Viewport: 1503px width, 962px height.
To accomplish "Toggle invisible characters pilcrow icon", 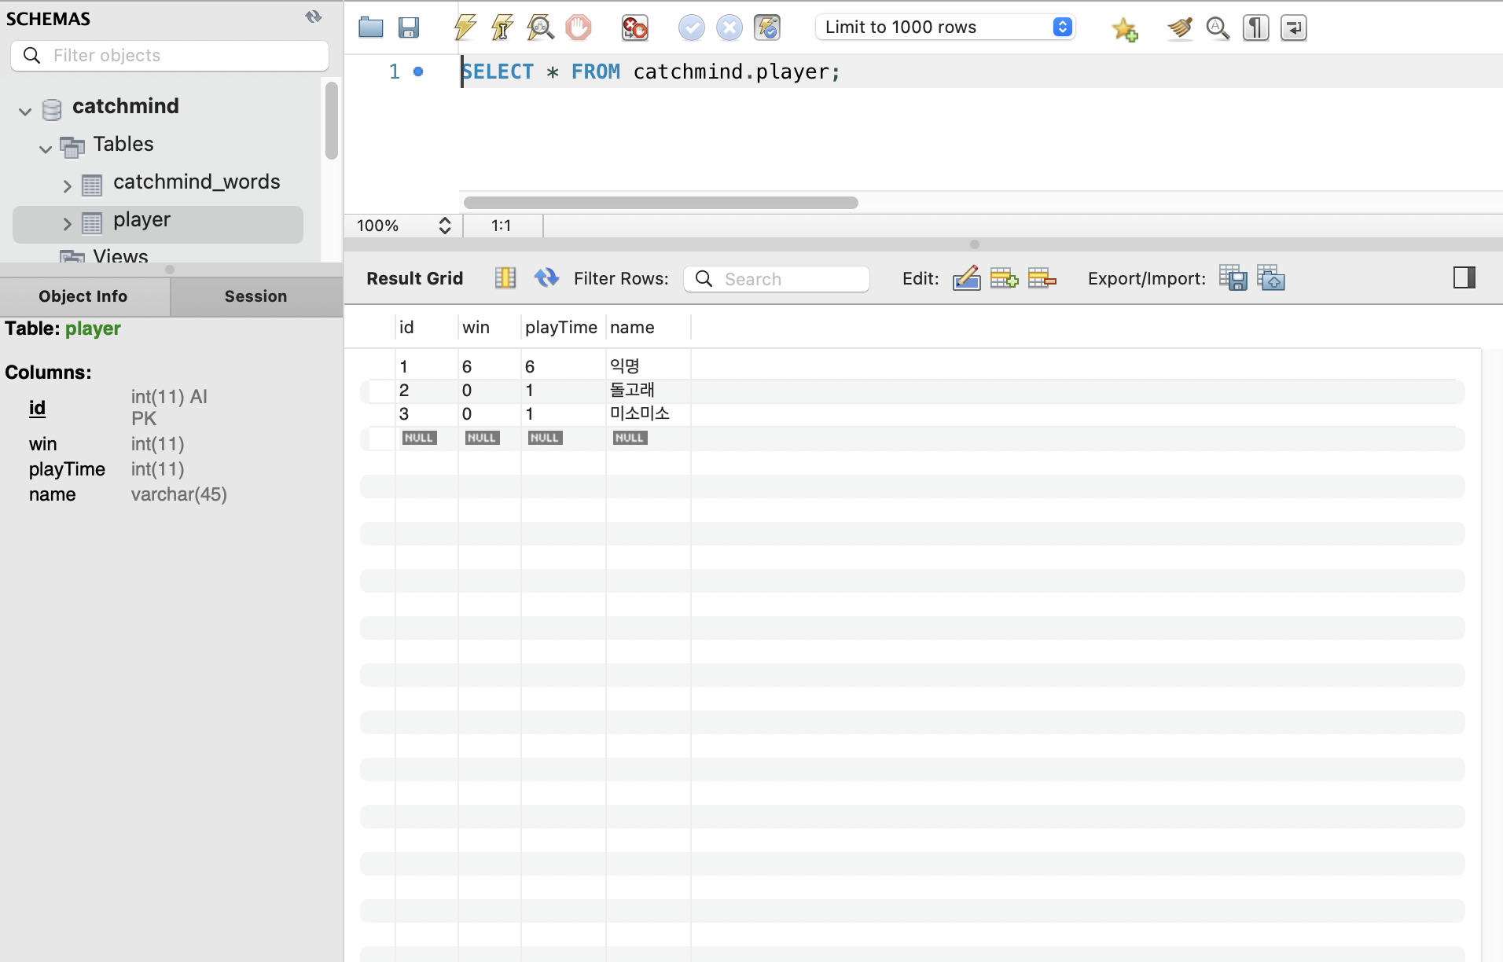I will point(1255,28).
